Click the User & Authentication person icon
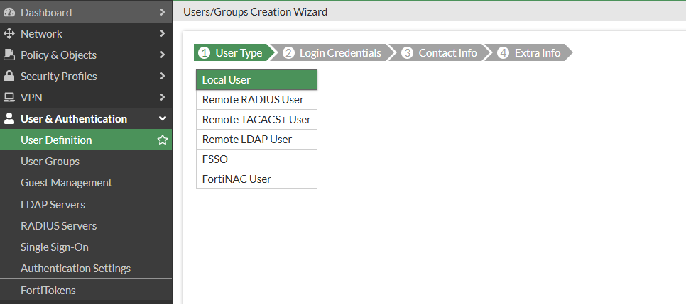Viewport: 686px width, 304px height. click(9, 118)
